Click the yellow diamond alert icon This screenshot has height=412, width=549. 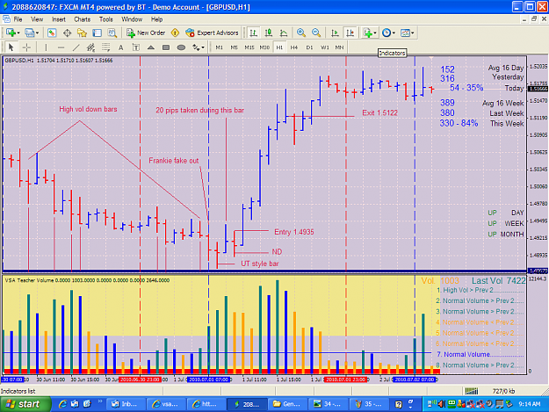[x=175, y=33]
